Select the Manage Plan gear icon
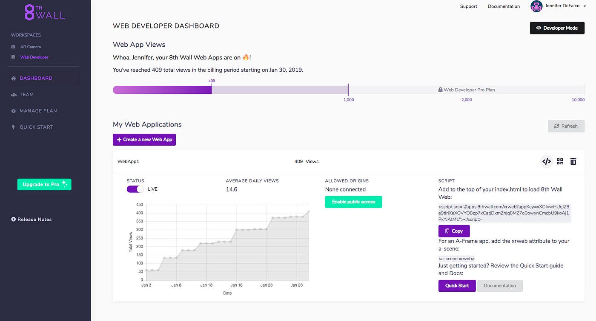This screenshot has width=596, height=321. tap(13, 110)
